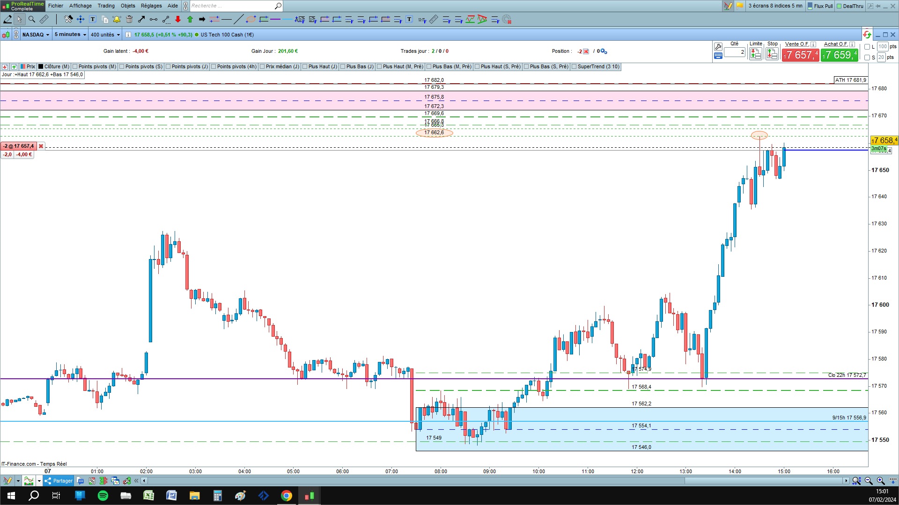Click the Limite order icon button
Screen dimensions: 899x505
pyautogui.click(x=755, y=54)
